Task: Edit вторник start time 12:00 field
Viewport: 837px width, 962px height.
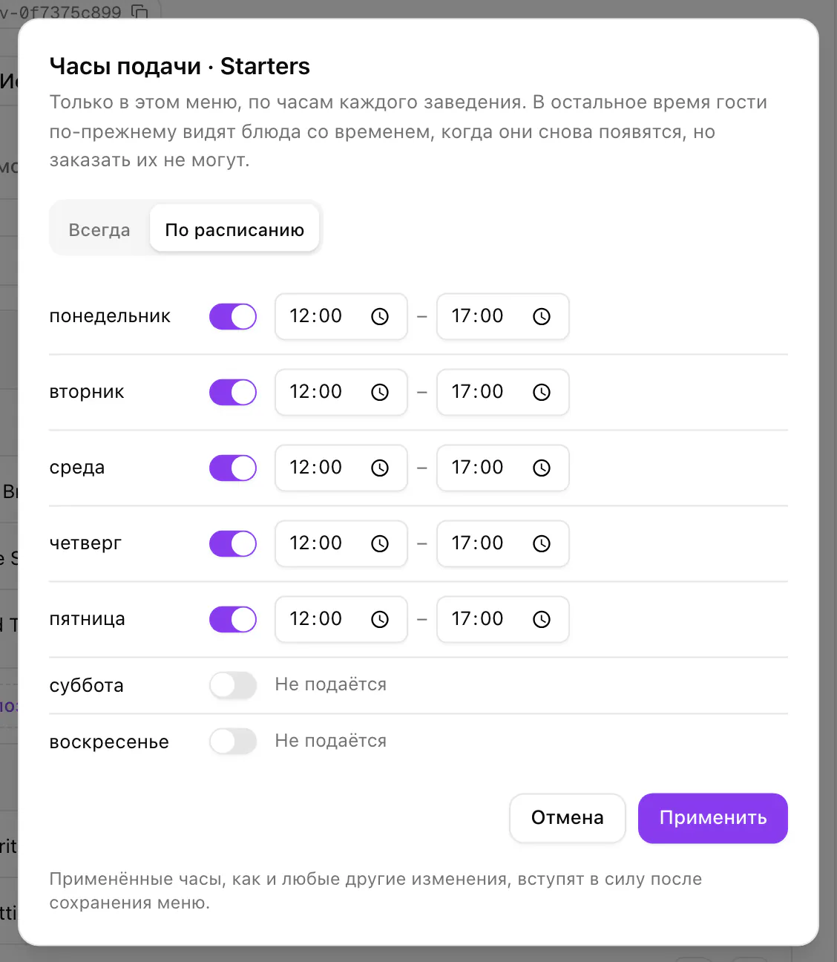Action: tap(341, 393)
